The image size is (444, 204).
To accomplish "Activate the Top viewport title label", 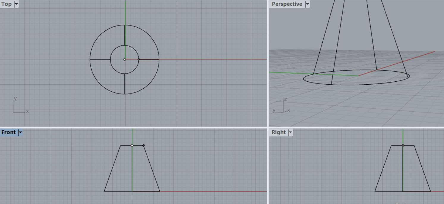I will [7, 4].
